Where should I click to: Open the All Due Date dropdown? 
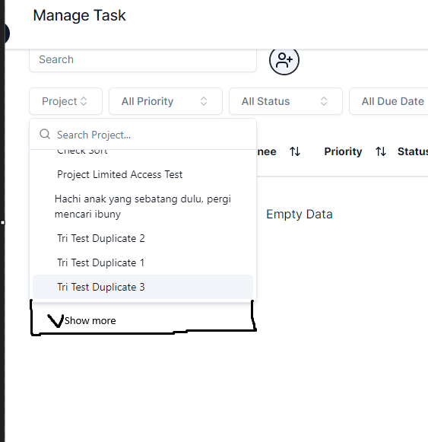pos(388,101)
